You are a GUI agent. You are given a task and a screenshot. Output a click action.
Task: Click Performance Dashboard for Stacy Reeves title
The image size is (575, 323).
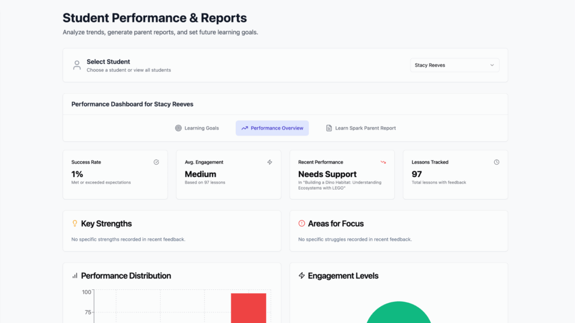click(x=133, y=104)
